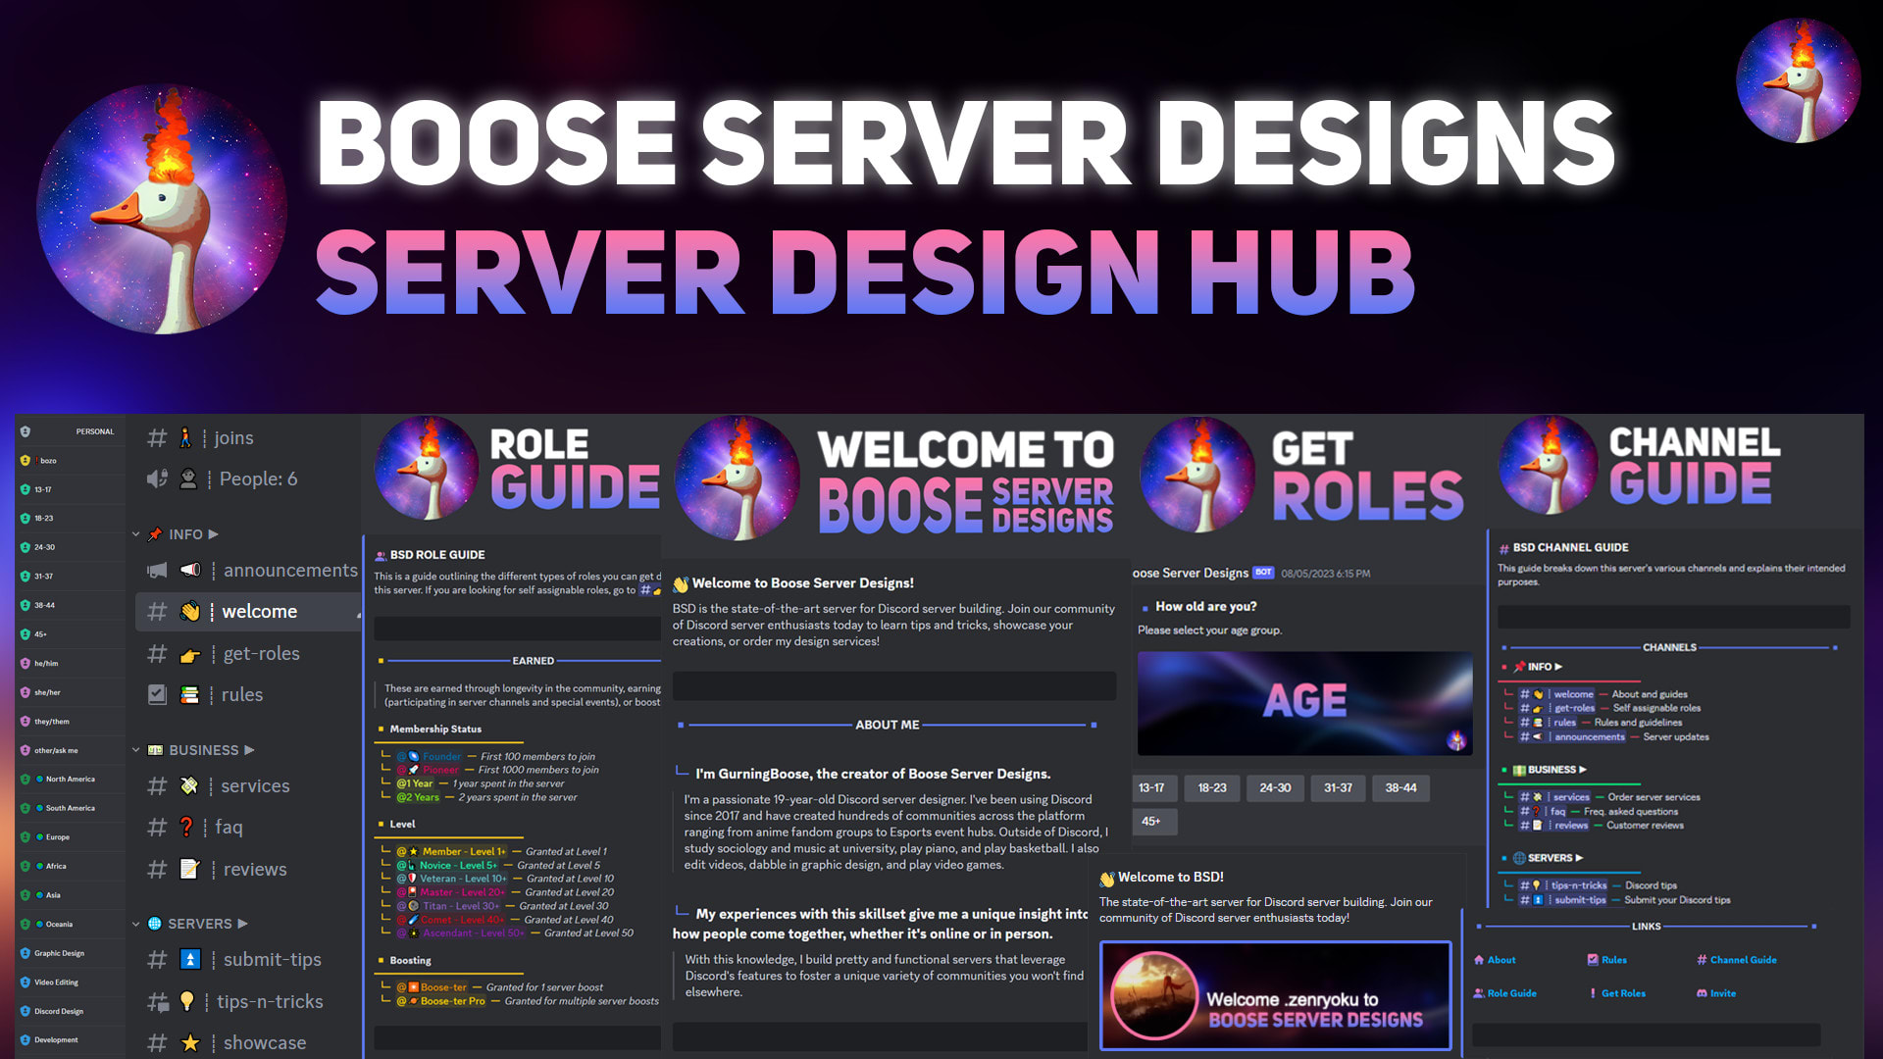
Task: Open the Get Roles link in LINKS section
Action: click(1617, 993)
